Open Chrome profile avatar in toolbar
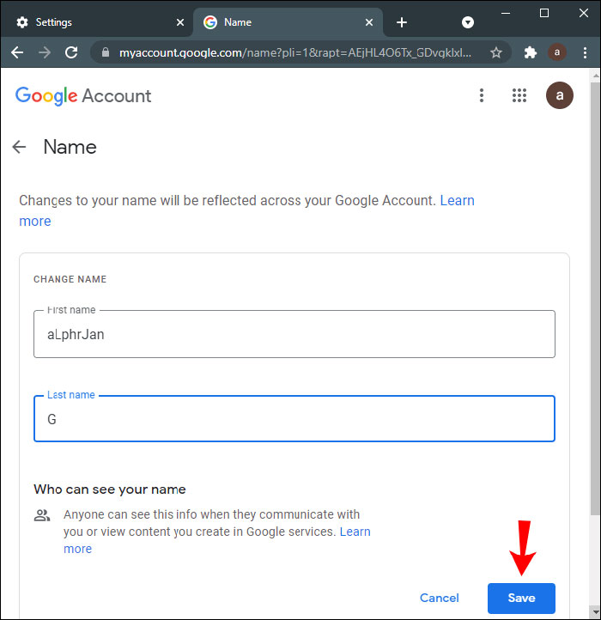601x620 pixels. point(557,52)
